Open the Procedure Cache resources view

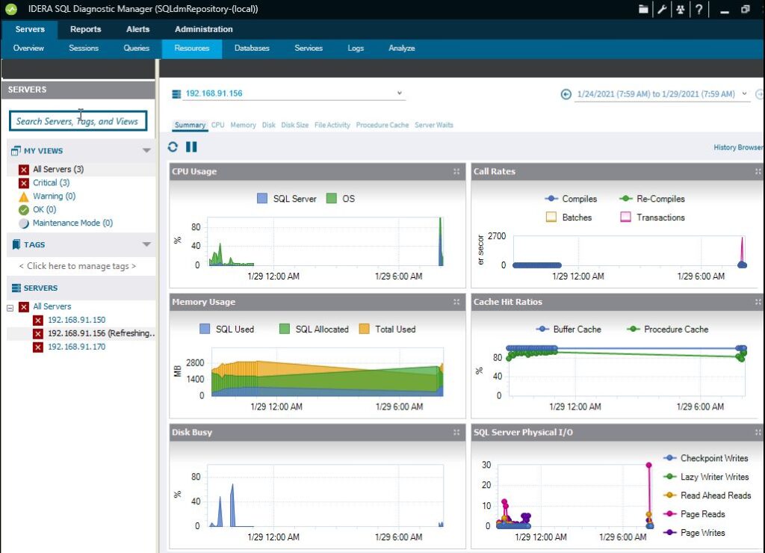pyautogui.click(x=382, y=125)
